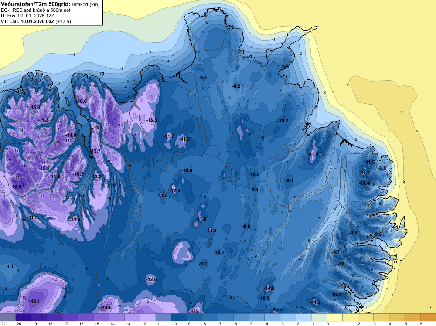Click the -10.8 temperature reading
Image resolution: width=436 pixels, height=326 pixels.
(x=187, y=170)
